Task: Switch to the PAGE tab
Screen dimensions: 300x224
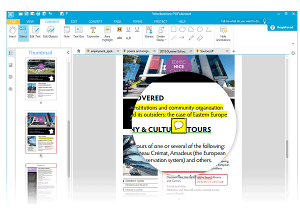Action: [x=117, y=21]
